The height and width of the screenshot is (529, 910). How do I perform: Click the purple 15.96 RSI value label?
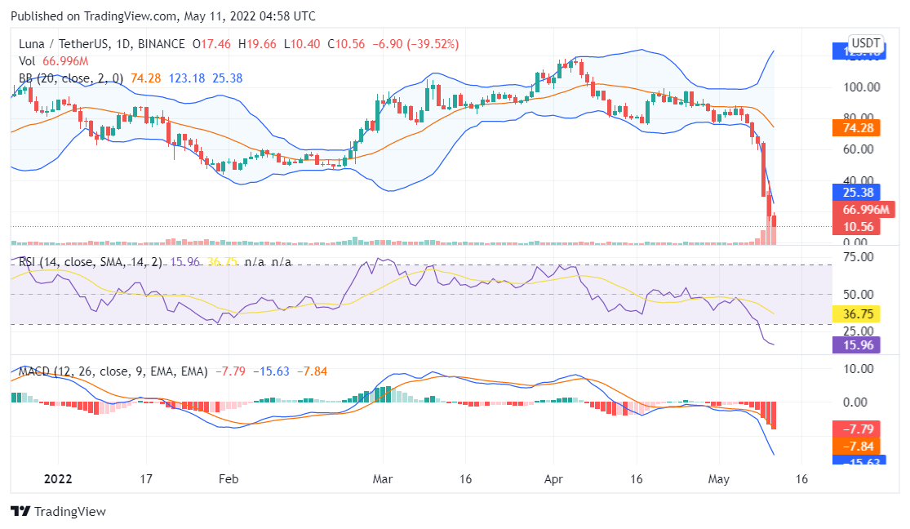[x=853, y=345]
